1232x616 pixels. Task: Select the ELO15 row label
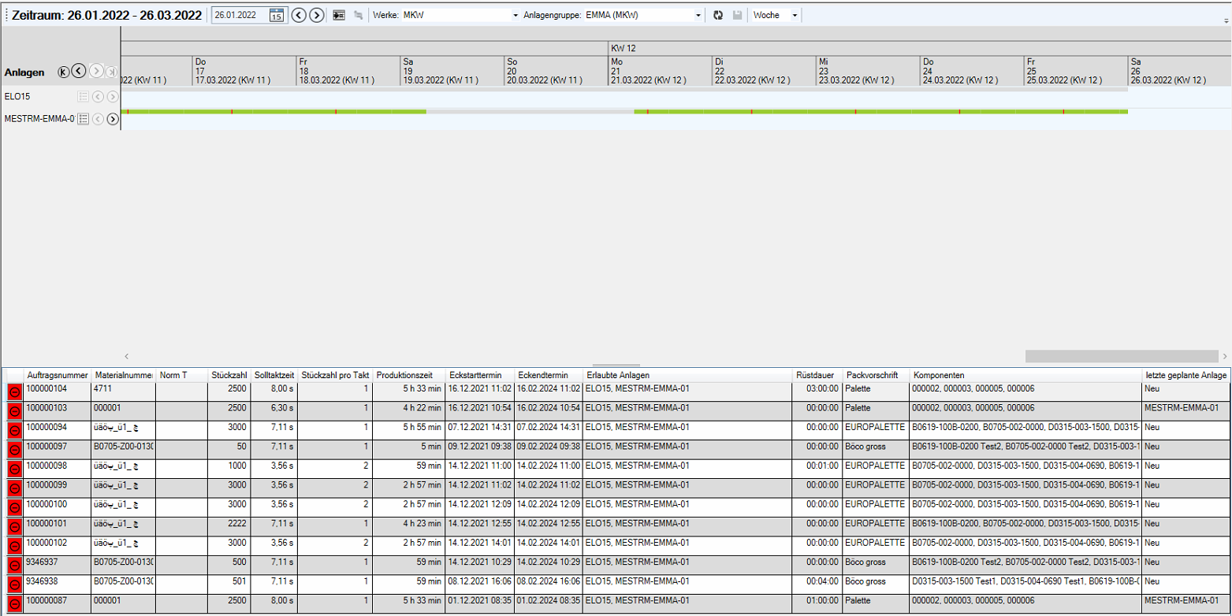(17, 96)
